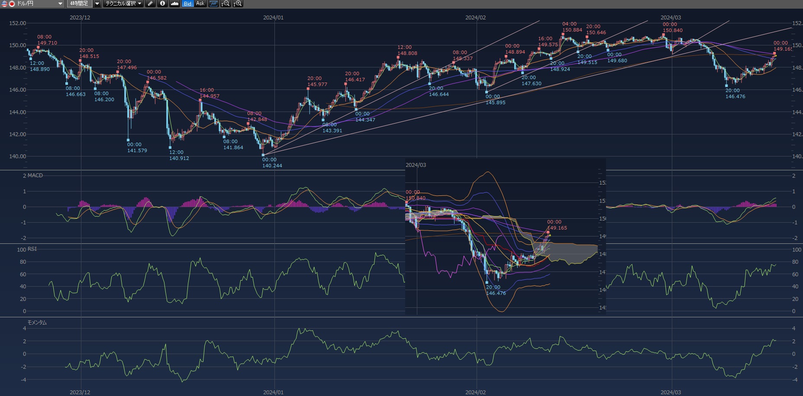Click the area chart type icon

coord(174,3)
